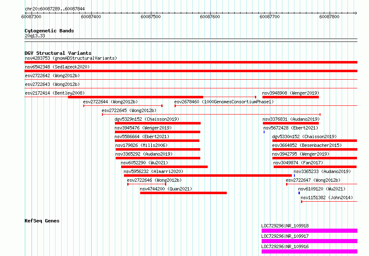Select the nsv5586664 (Ebert2021) label

(x=142, y=137)
